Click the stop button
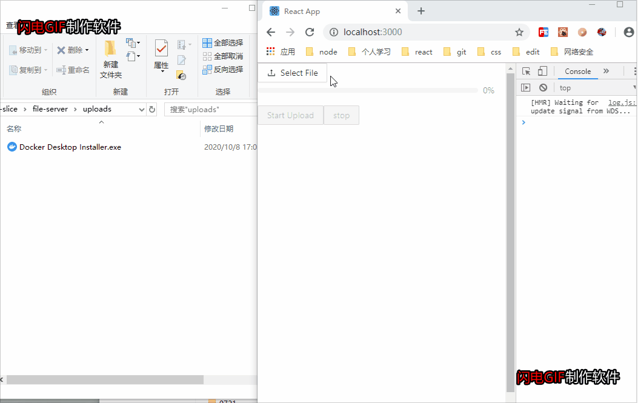The height and width of the screenshot is (403, 638). [x=341, y=115]
